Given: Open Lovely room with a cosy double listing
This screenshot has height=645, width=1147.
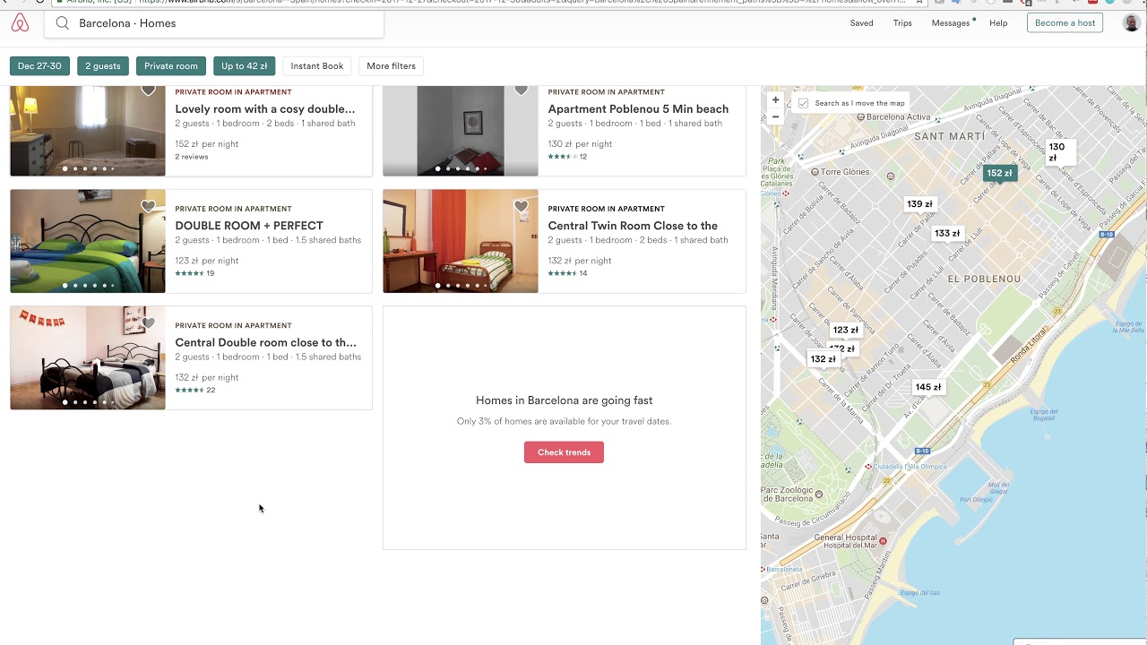Looking at the screenshot, I should coord(265,109).
